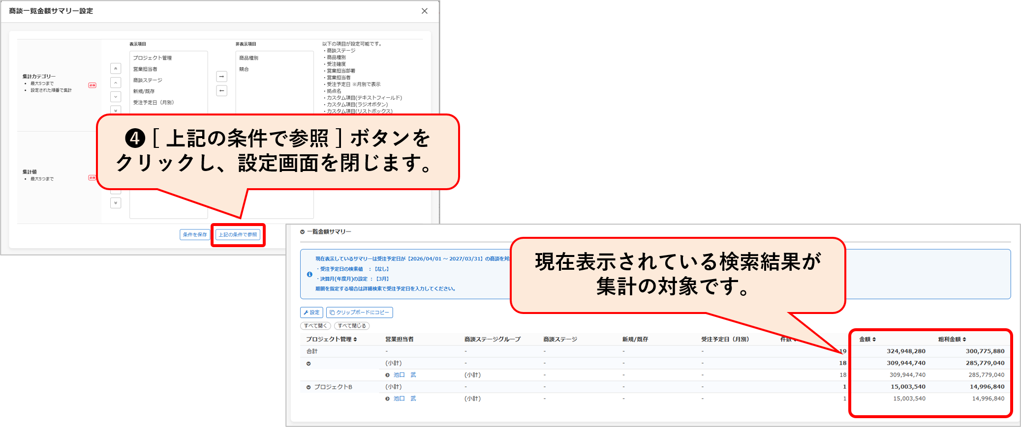Click 営業担当者 column header

pyautogui.click(x=399, y=340)
